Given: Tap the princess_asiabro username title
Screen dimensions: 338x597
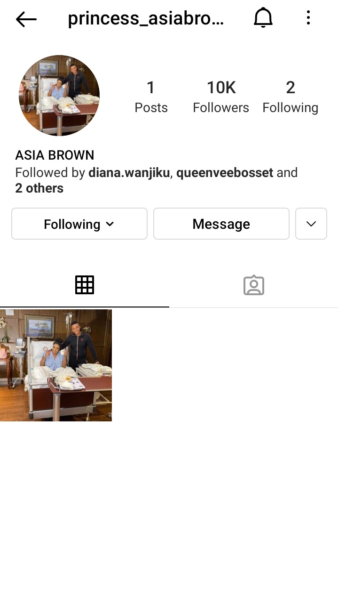Looking at the screenshot, I should click(x=146, y=19).
